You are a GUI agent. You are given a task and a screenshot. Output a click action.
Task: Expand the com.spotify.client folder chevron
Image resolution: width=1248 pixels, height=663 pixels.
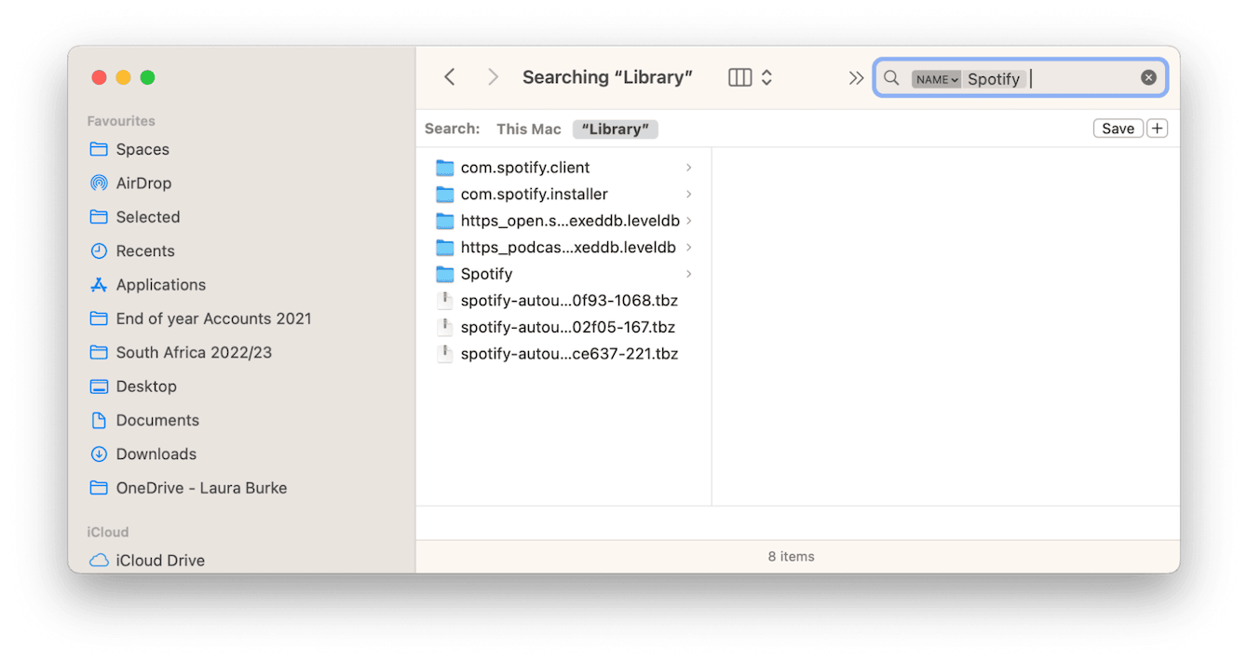tap(688, 168)
